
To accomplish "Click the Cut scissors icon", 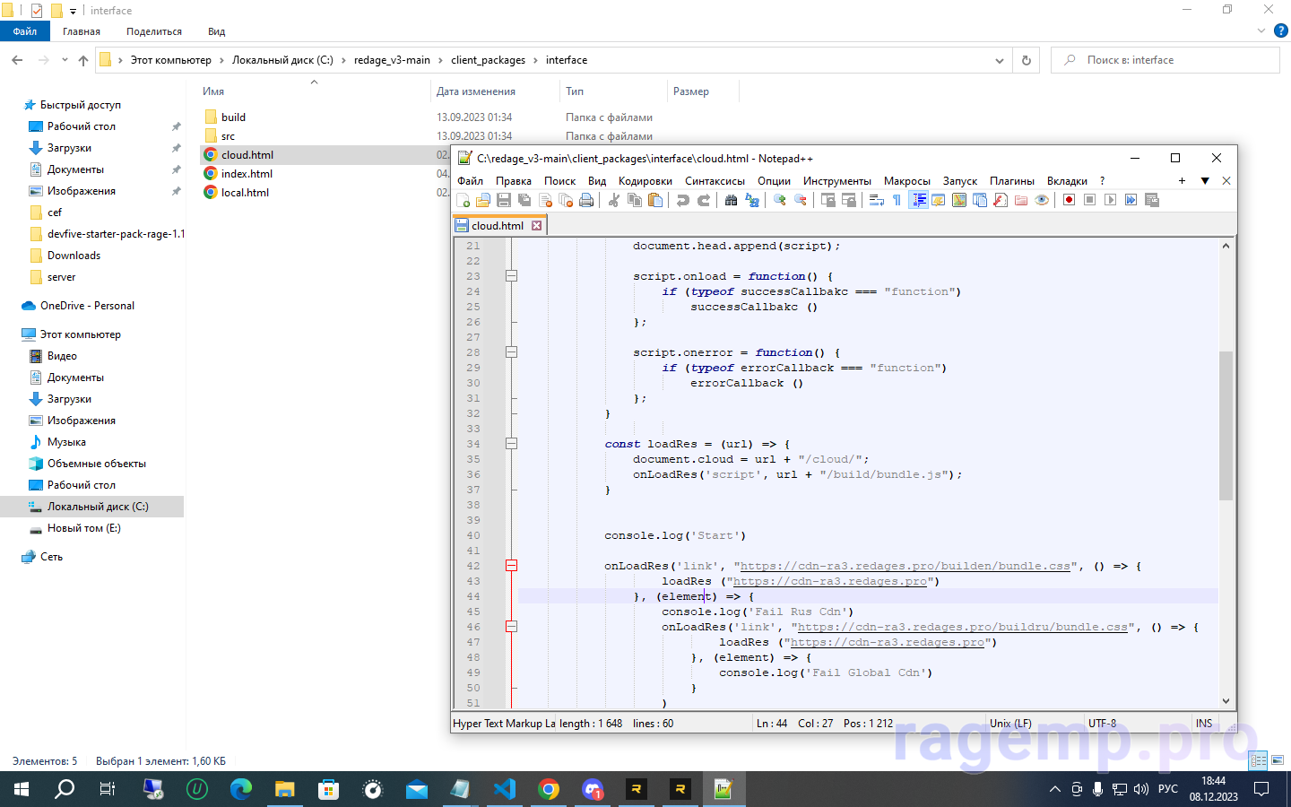I will click(614, 200).
